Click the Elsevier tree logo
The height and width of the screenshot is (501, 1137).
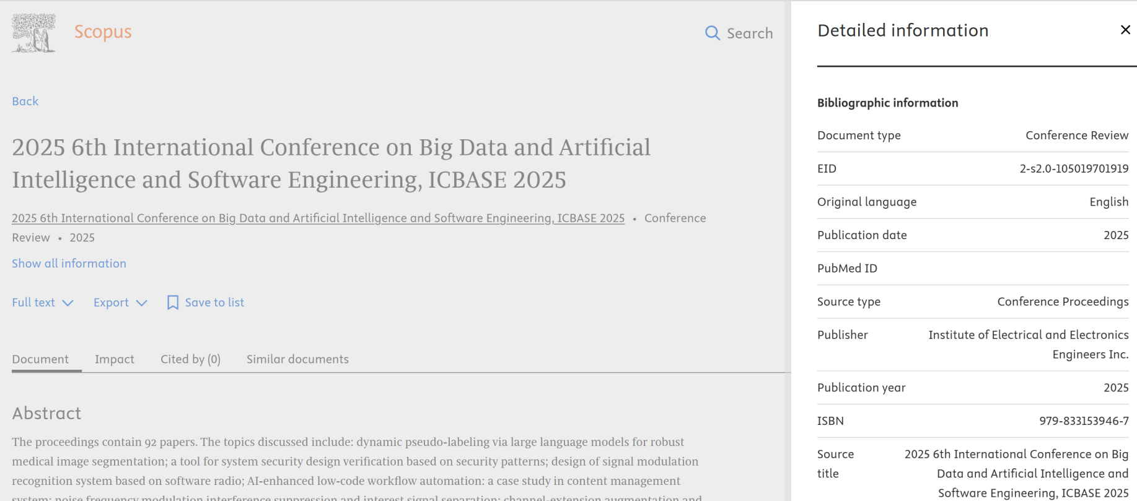click(x=33, y=33)
